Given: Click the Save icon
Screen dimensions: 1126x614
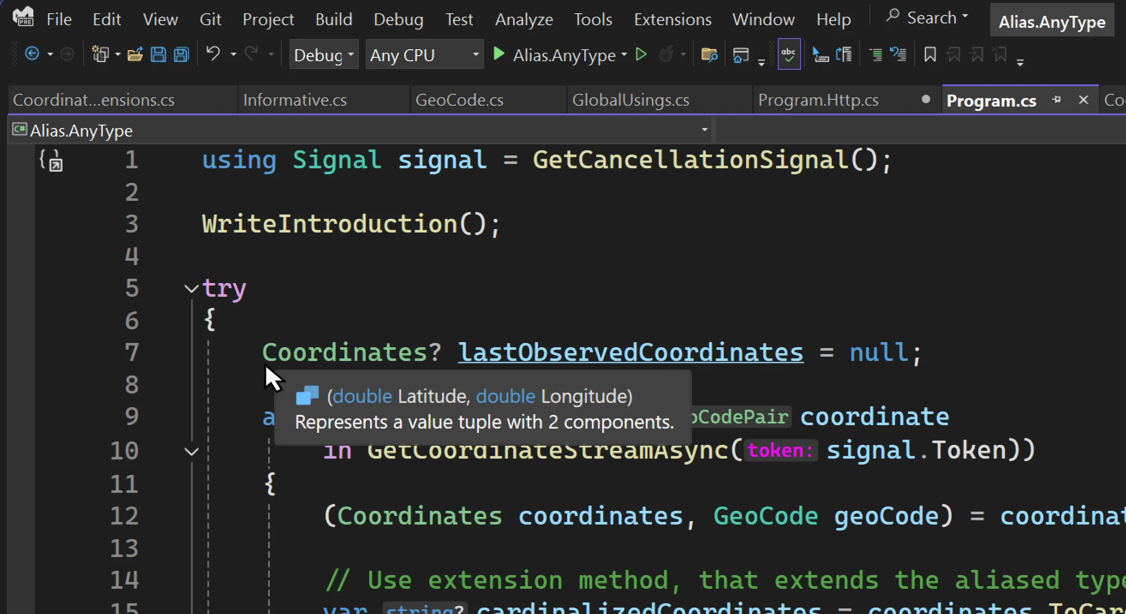Looking at the screenshot, I should click(x=158, y=55).
